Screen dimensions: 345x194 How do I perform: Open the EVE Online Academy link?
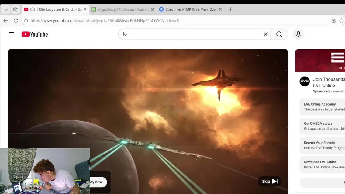click(x=322, y=107)
